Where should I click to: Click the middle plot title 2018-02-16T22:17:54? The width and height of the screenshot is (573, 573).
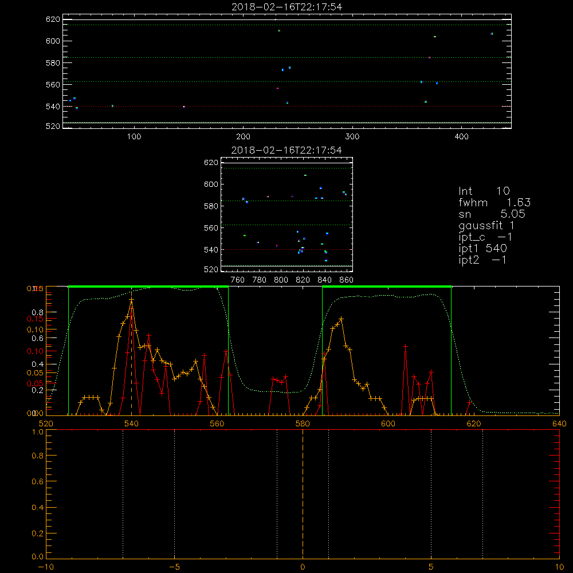(x=286, y=150)
